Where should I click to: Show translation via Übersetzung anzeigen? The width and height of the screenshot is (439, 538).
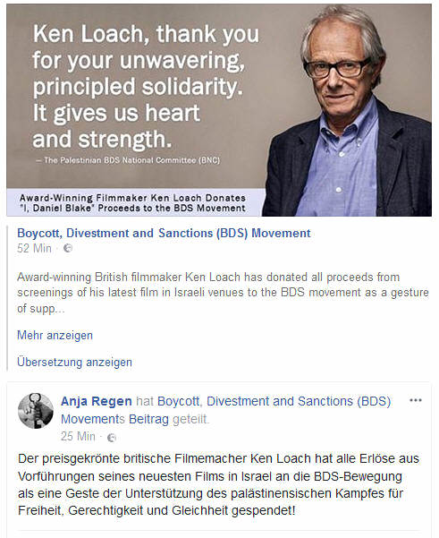74,362
